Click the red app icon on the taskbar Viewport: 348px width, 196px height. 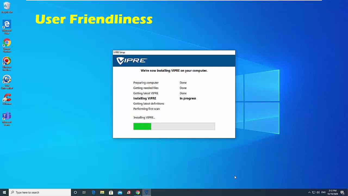click(x=129, y=192)
